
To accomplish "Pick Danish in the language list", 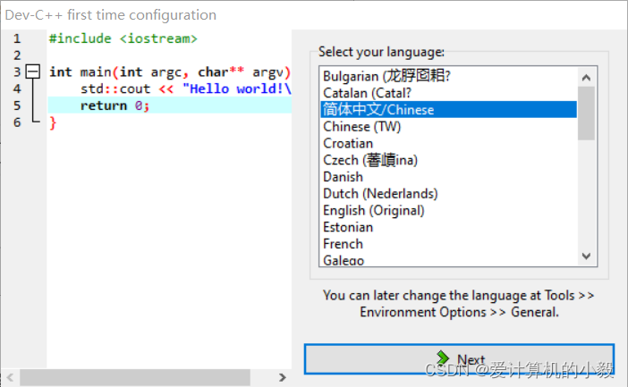I will point(448,177).
